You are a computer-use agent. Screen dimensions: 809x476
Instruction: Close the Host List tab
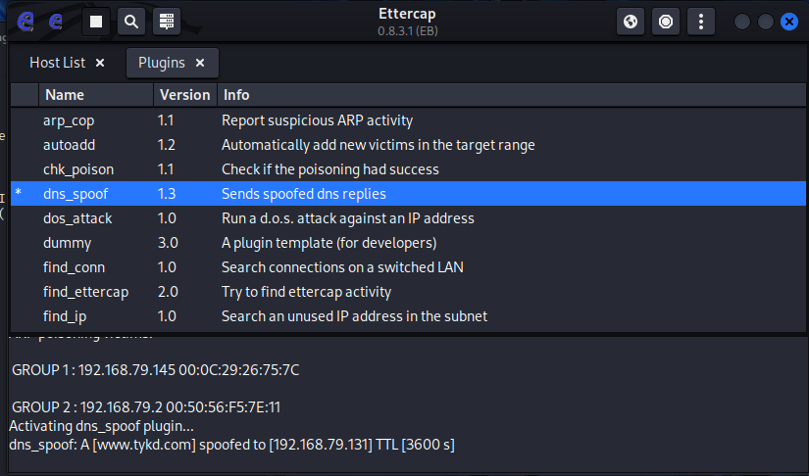(99, 63)
